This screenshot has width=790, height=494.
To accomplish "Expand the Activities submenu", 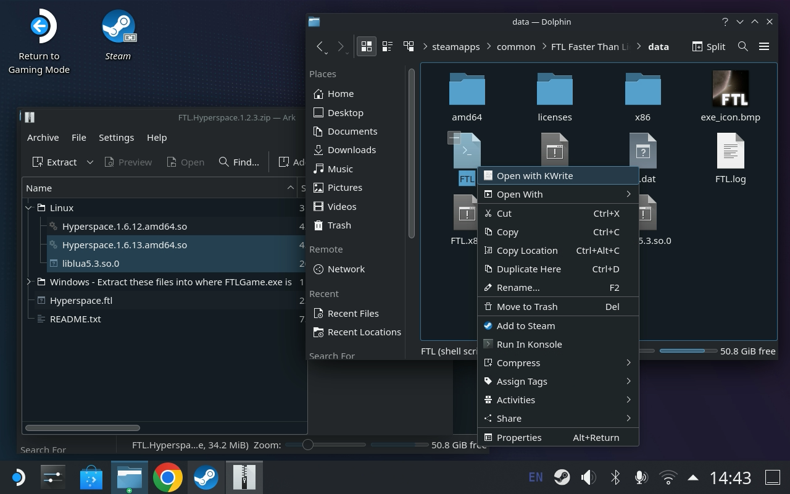I will [x=558, y=400].
